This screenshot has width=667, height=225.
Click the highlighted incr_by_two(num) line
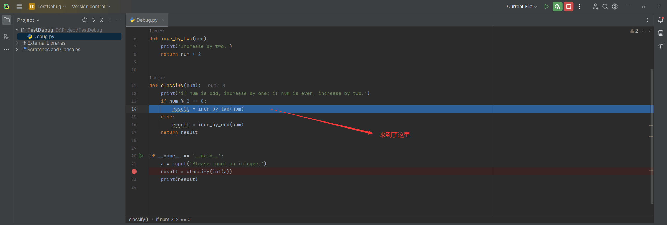coord(401,109)
